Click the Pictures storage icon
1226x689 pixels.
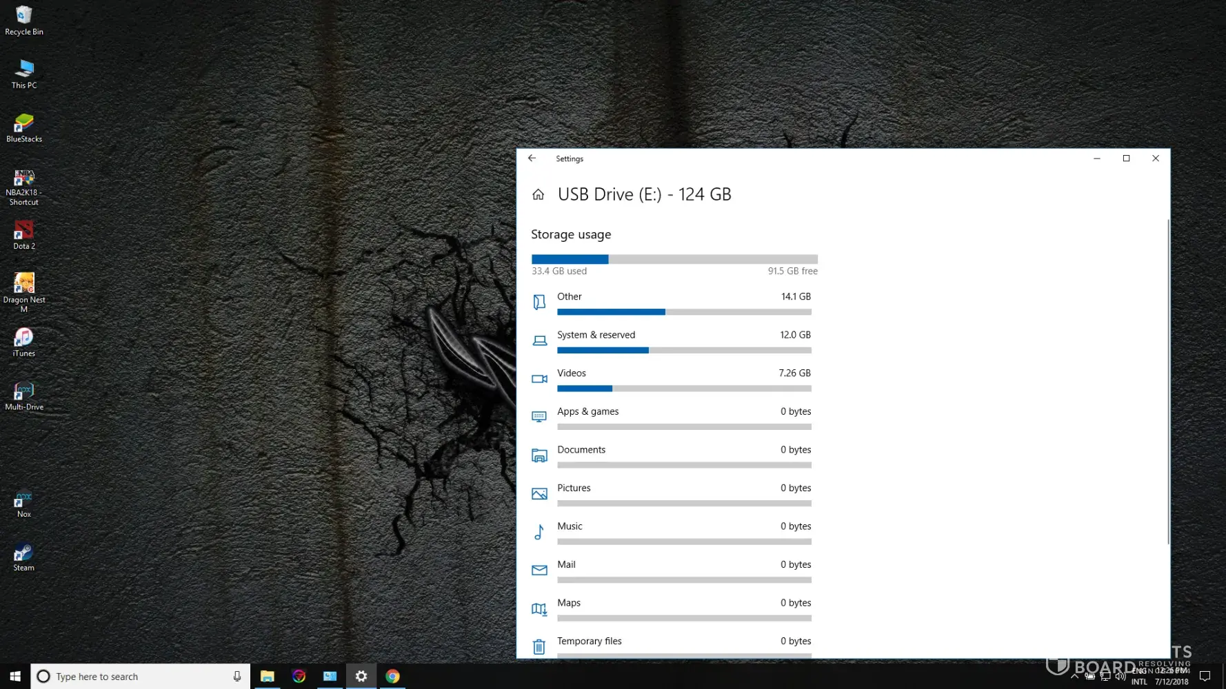coord(539,494)
